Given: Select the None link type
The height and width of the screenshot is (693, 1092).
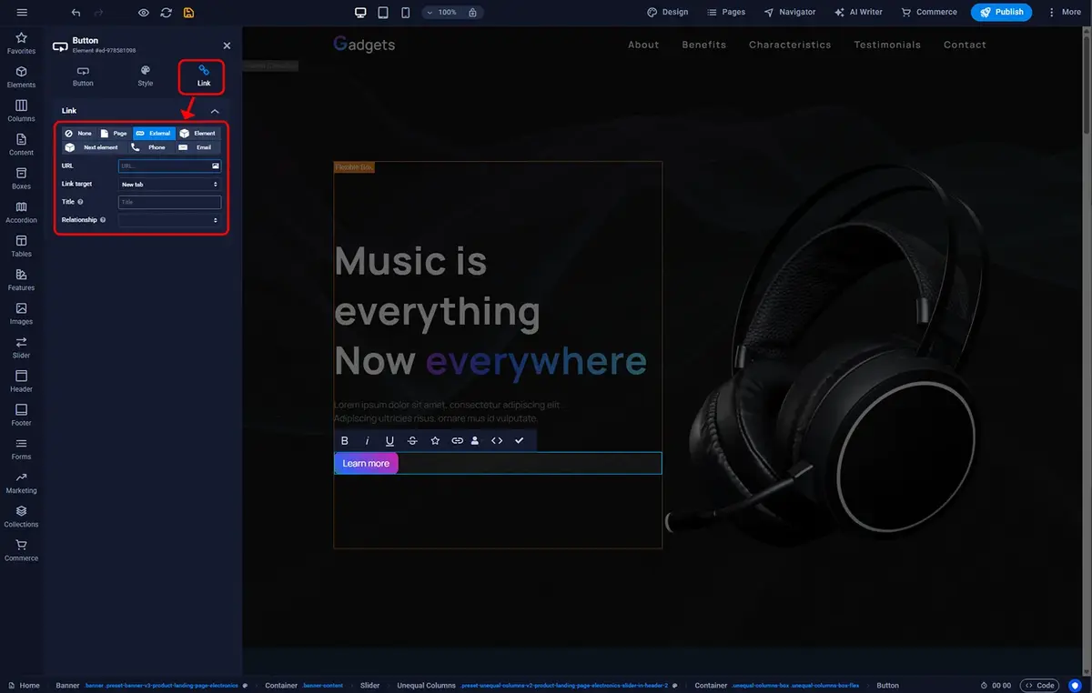Looking at the screenshot, I should coord(78,134).
